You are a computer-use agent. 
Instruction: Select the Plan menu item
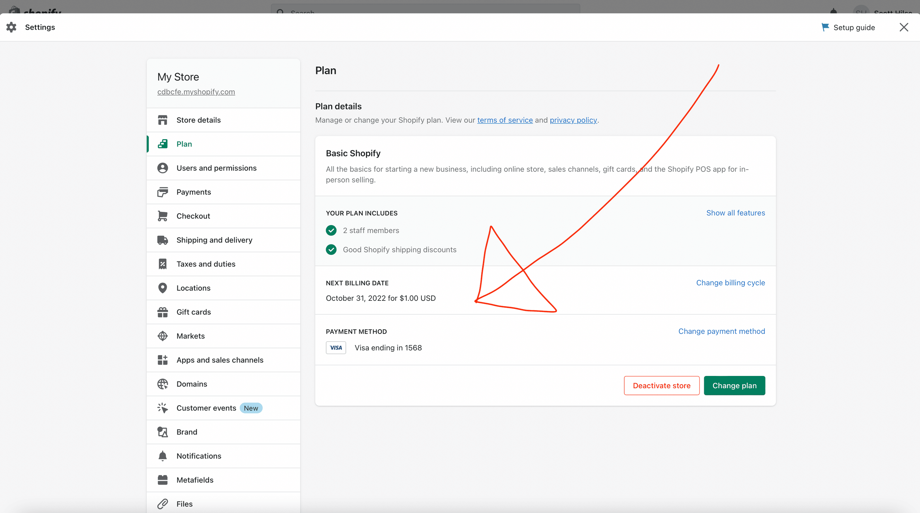click(x=223, y=144)
